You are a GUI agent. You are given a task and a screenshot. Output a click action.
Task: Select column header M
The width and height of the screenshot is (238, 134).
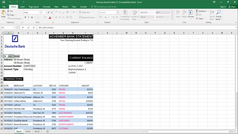tap(126, 33)
